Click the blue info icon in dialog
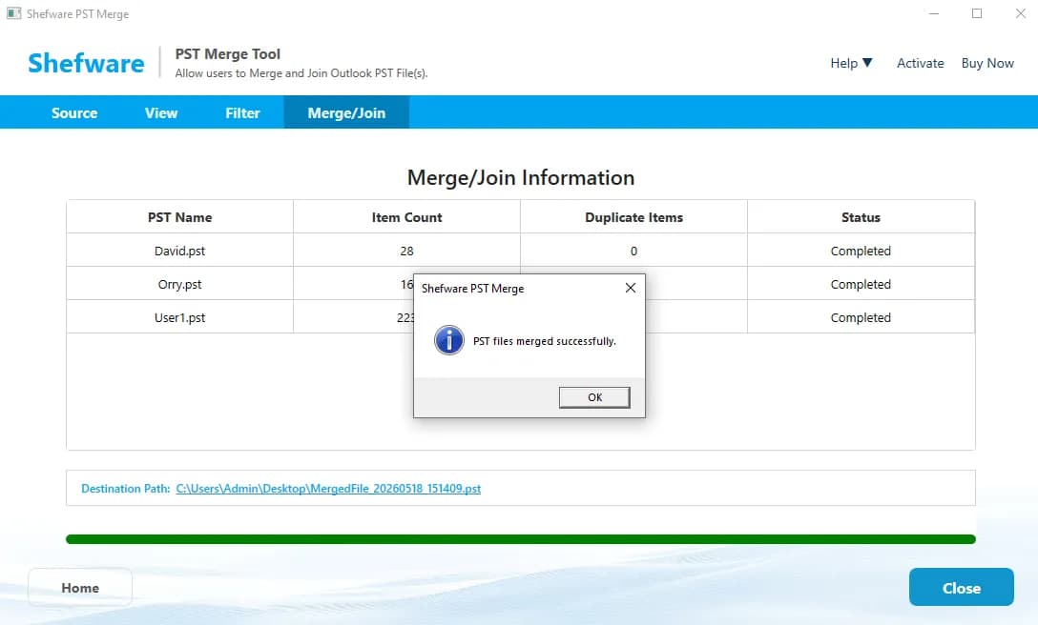 448,341
